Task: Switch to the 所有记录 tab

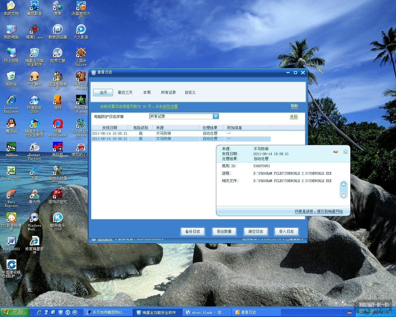Action: (x=168, y=93)
